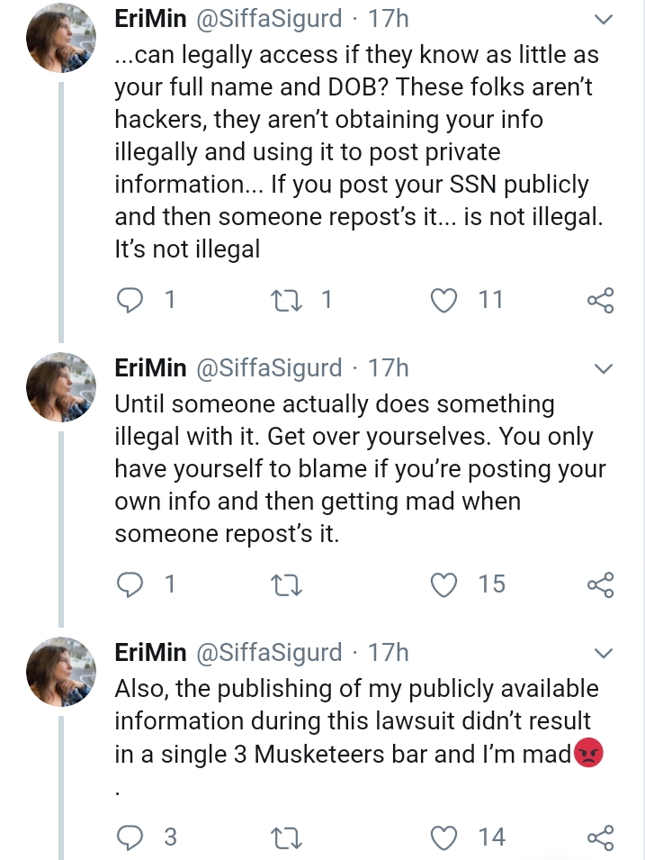The width and height of the screenshot is (645, 860).
Task: Open the avatar beside the third tweet
Action: 61,671
